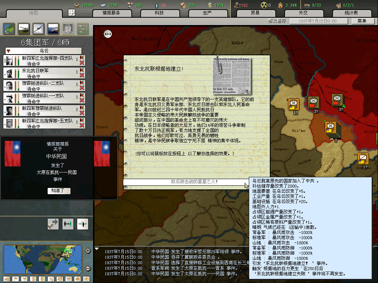Switch to terrain map mode
The width and height of the screenshot is (378, 283).
pyautogui.click(x=7, y=279)
